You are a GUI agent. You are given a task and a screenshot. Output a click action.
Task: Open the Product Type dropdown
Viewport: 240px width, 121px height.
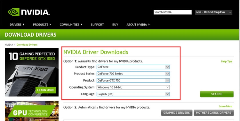(x=133, y=67)
